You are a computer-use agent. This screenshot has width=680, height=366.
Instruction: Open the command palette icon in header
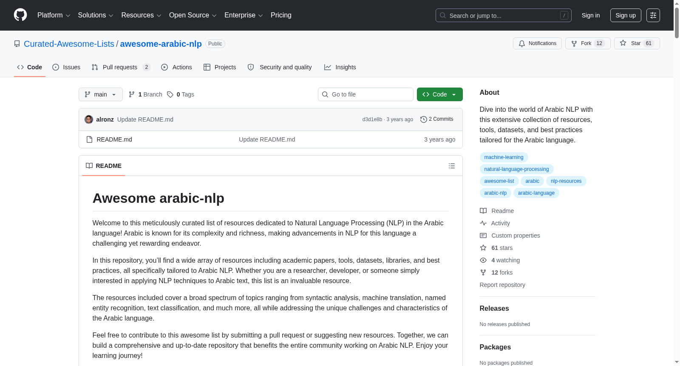click(653, 15)
